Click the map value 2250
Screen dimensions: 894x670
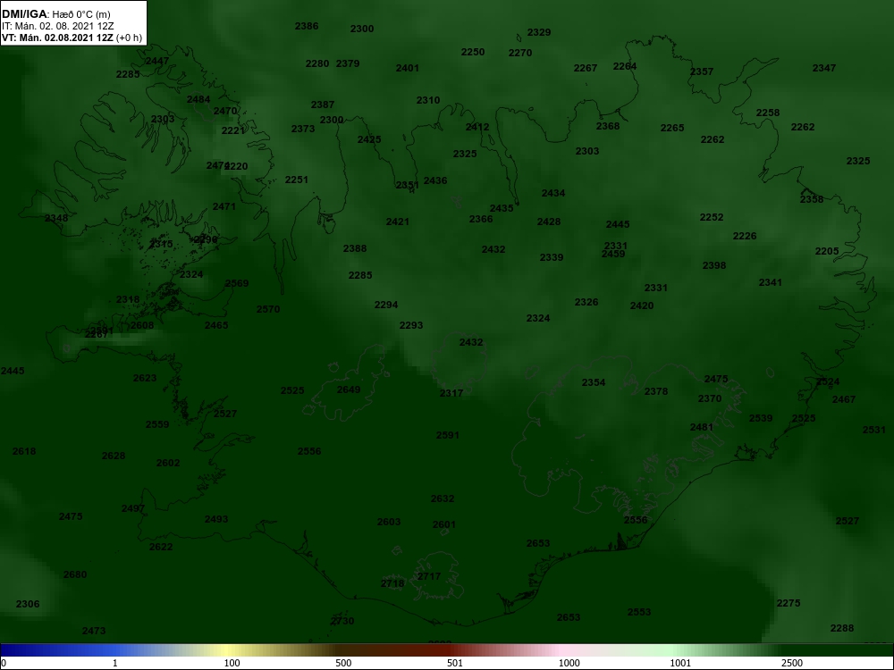pyautogui.click(x=473, y=52)
